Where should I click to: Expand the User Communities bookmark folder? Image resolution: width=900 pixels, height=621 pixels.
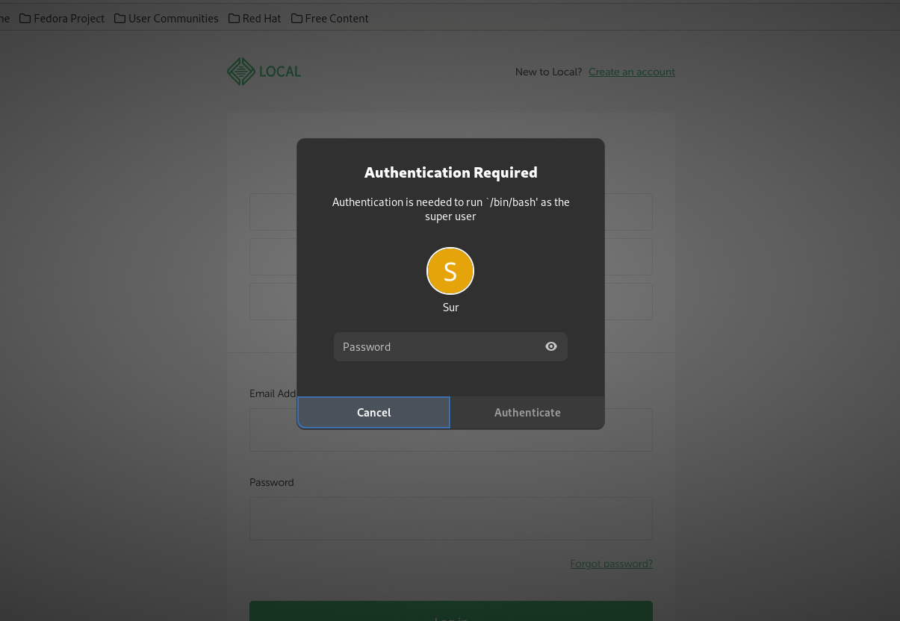tap(166, 18)
